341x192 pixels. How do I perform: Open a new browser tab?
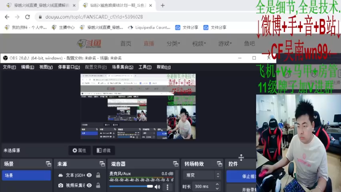163,6
